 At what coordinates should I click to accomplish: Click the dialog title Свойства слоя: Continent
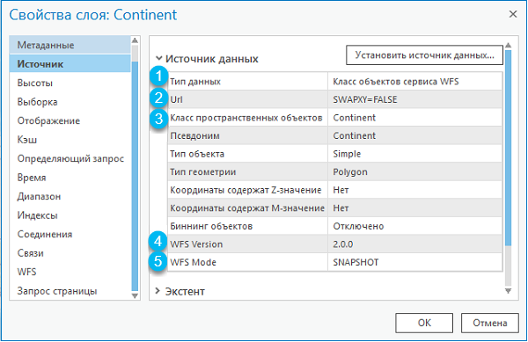pyautogui.click(x=93, y=15)
